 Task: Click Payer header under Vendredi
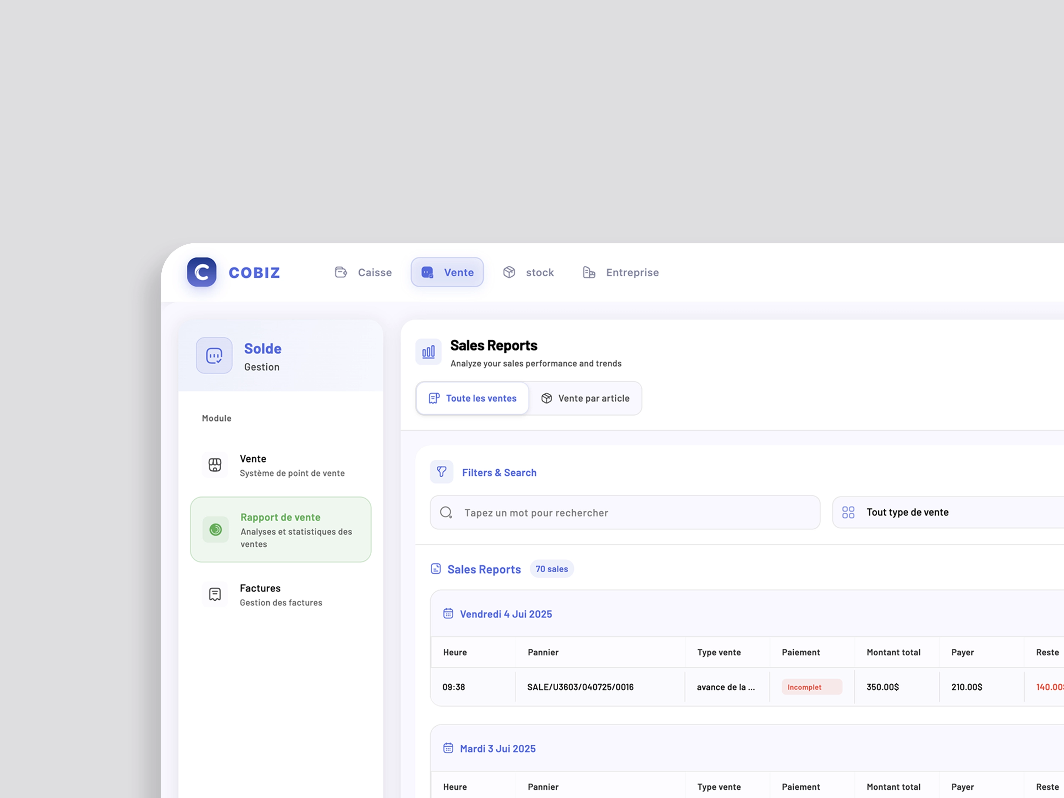pyautogui.click(x=963, y=652)
